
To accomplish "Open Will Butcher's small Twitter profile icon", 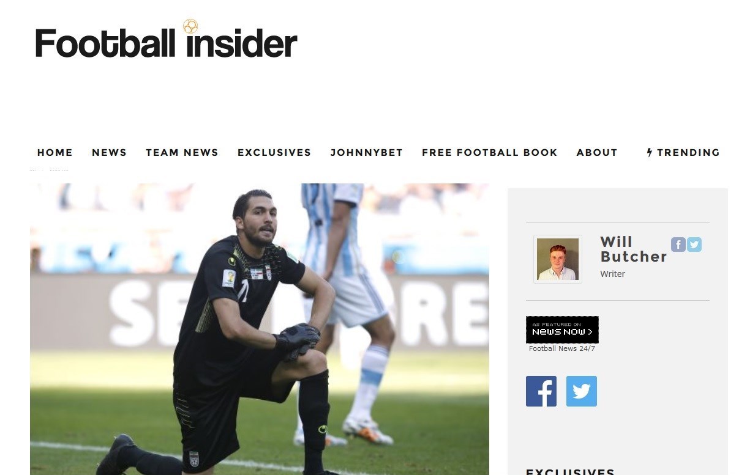I will [694, 245].
